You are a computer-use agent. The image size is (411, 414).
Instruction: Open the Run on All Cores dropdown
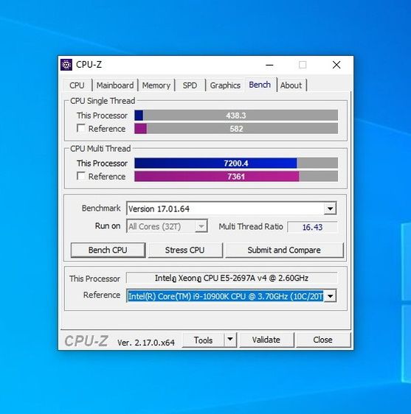[x=167, y=226]
